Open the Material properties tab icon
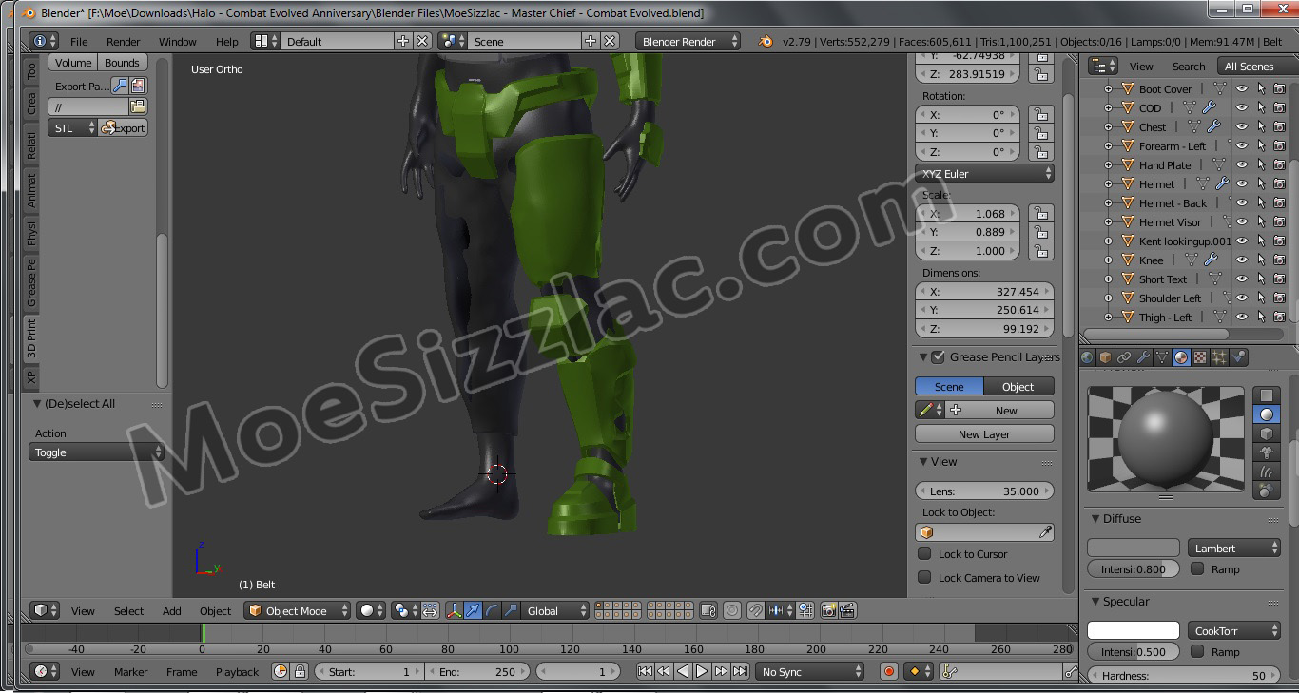 [1181, 357]
